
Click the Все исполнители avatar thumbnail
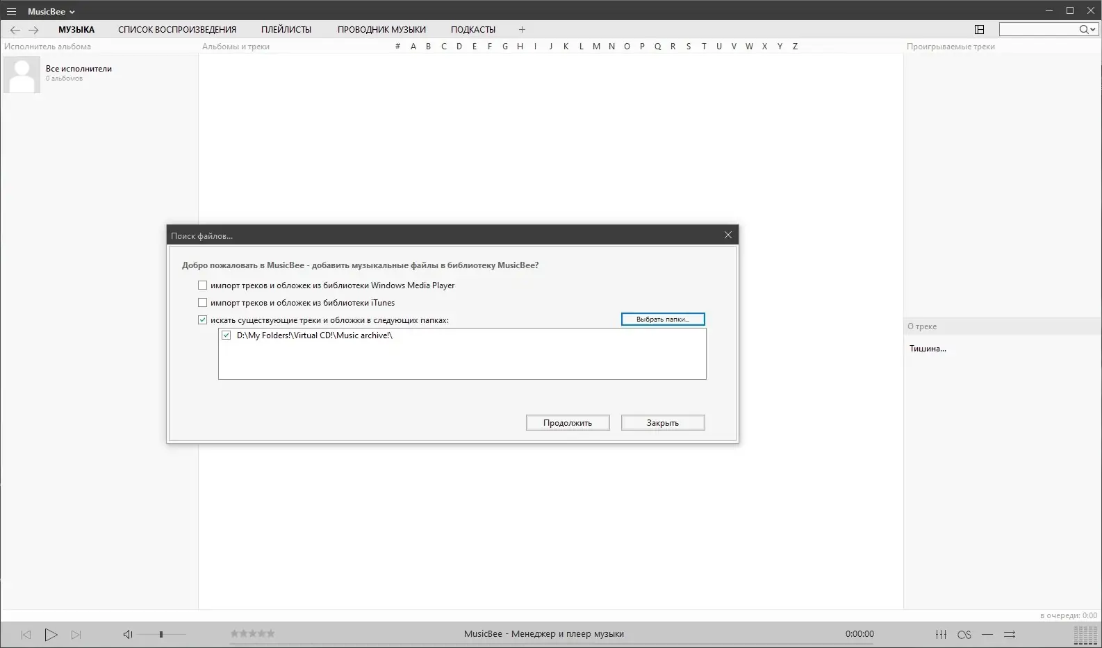point(22,74)
